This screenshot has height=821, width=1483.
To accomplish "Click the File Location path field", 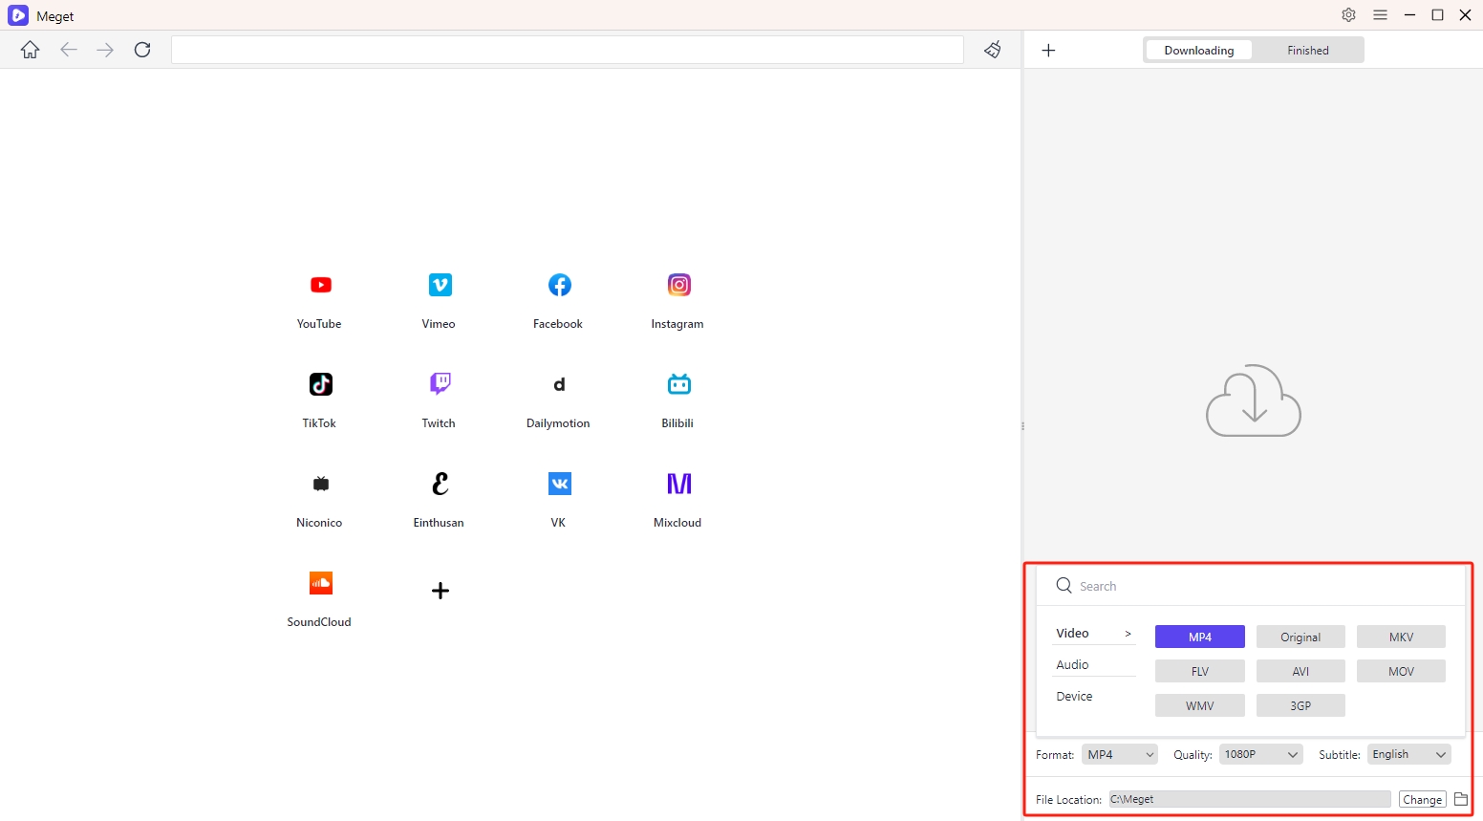I will 1250,799.
